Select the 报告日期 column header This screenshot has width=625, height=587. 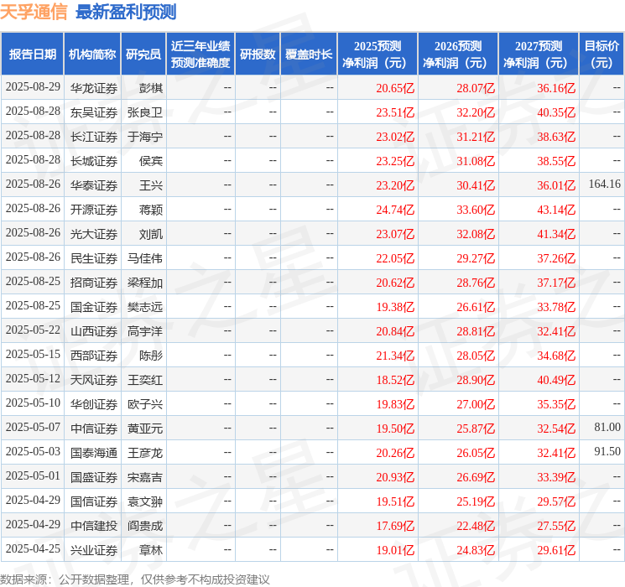pyautogui.click(x=32, y=55)
